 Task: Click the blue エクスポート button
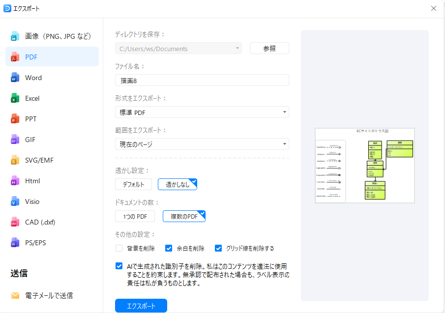coord(141,305)
